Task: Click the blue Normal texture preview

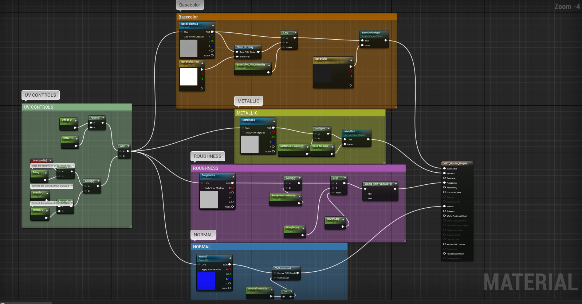Action: [206, 281]
